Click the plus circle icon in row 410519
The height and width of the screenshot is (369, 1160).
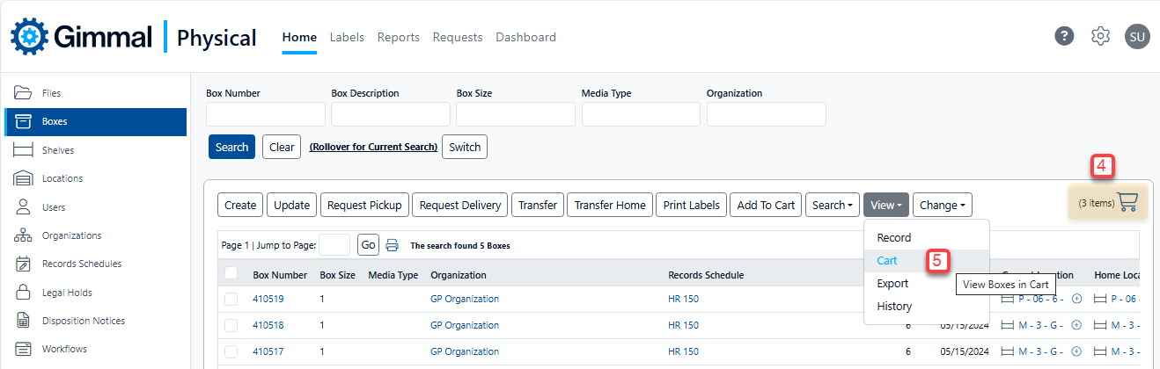pos(1076,299)
